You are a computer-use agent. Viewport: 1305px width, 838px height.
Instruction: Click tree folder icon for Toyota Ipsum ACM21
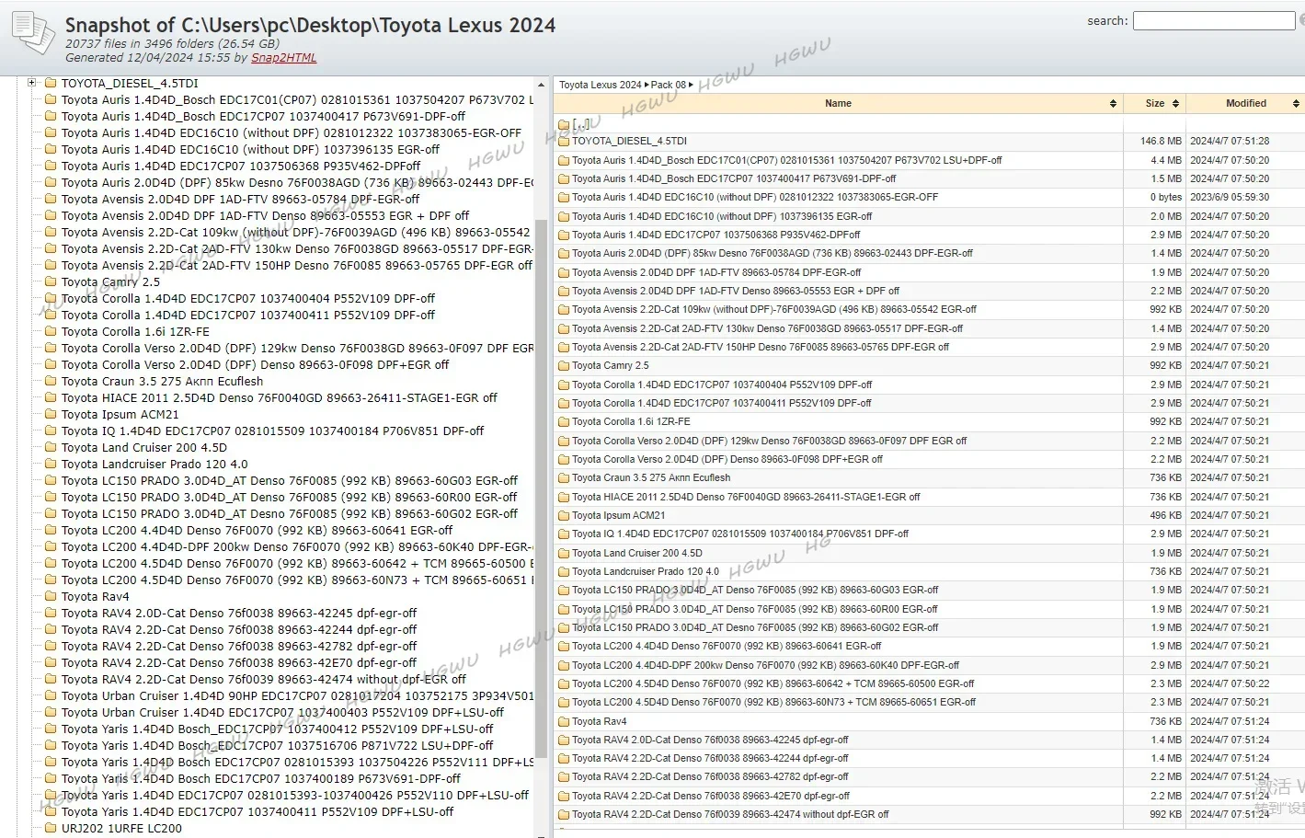tap(52, 414)
